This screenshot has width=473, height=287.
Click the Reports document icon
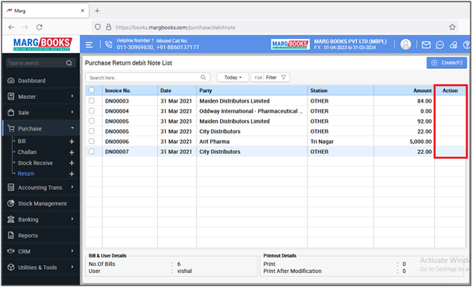pyautogui.click(x=11, y=235)
